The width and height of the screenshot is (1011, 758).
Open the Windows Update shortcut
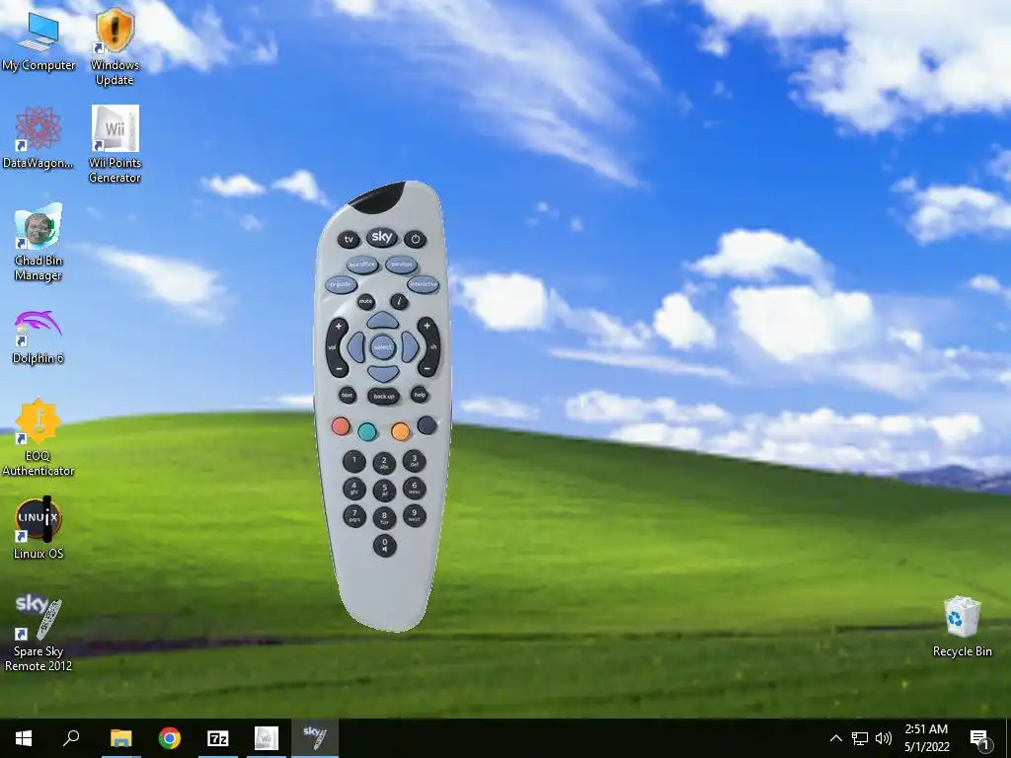[115, 46]
